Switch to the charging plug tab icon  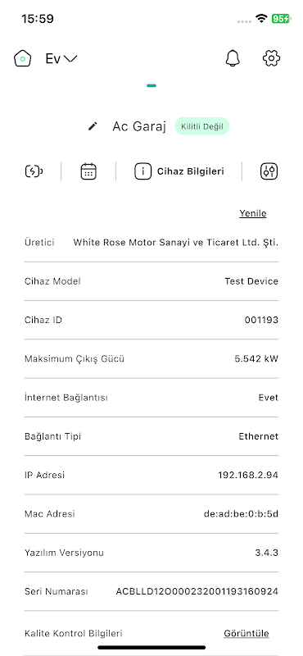(34, 171)
